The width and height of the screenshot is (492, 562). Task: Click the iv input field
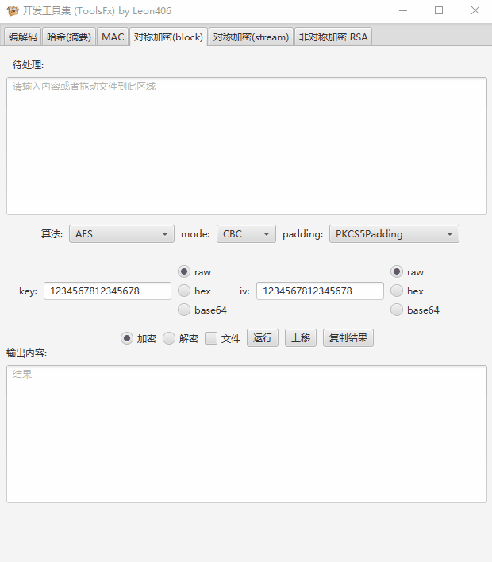tap(320, 291)
